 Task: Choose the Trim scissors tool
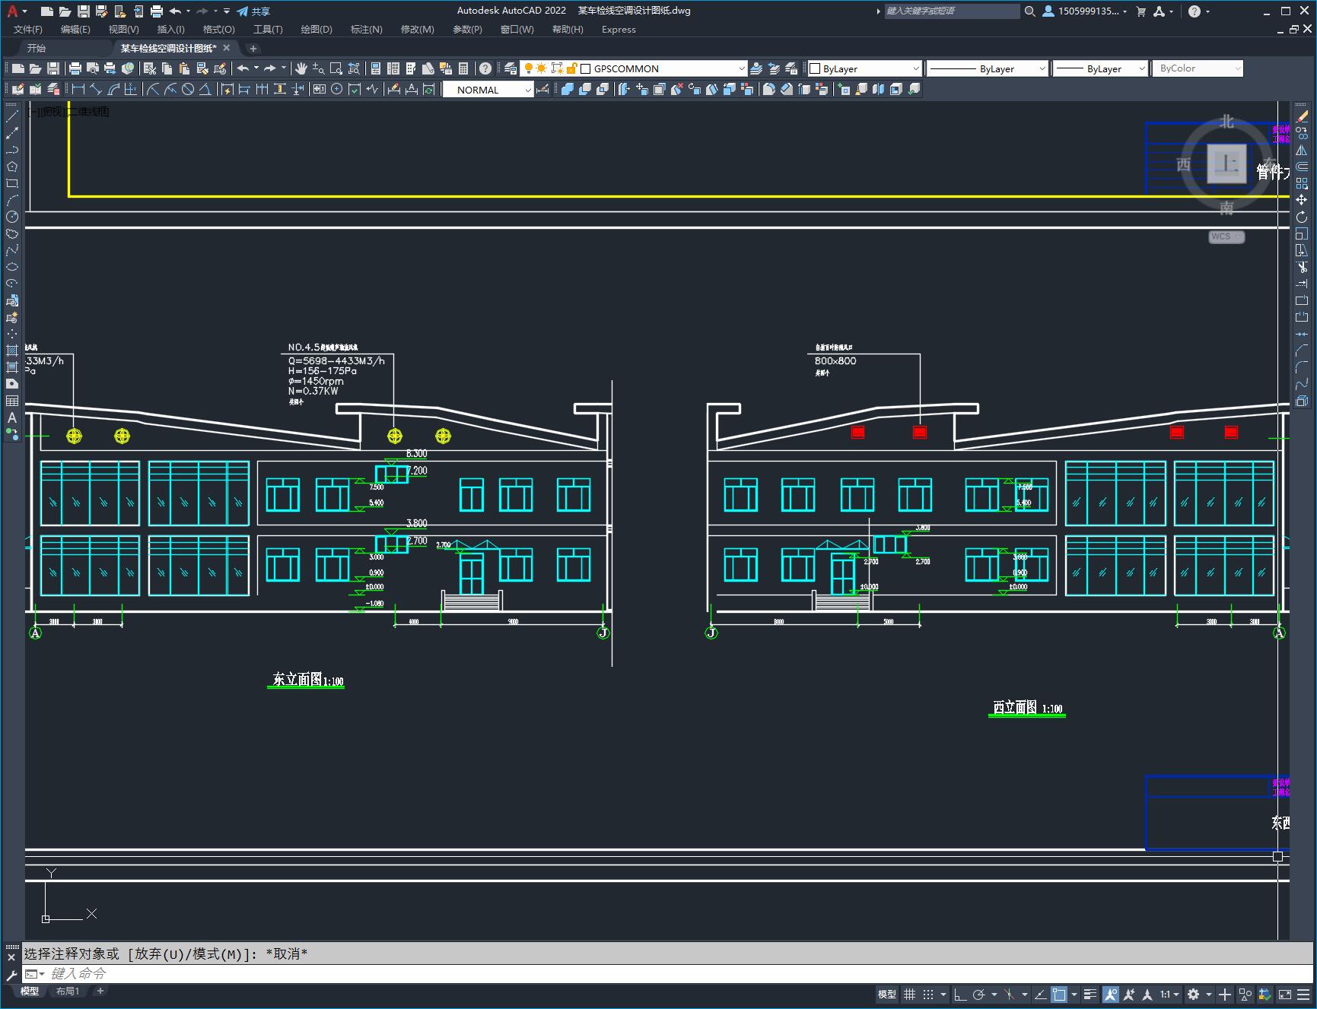pyautogui.click(x=1302, y=267)
